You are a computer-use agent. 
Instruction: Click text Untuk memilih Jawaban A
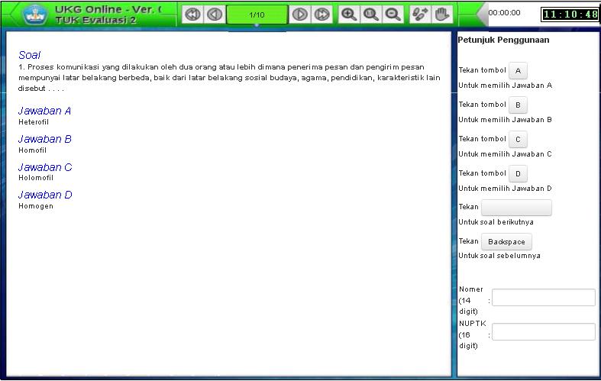click(506, 86)
